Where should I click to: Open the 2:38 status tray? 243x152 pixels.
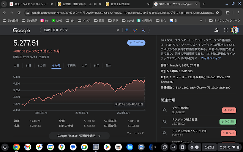coord(229,147)
